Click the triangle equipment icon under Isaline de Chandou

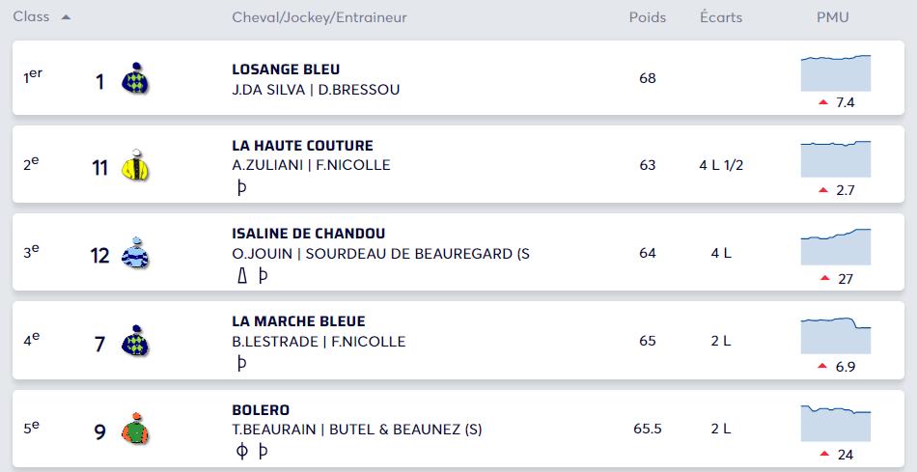[242, 275]
